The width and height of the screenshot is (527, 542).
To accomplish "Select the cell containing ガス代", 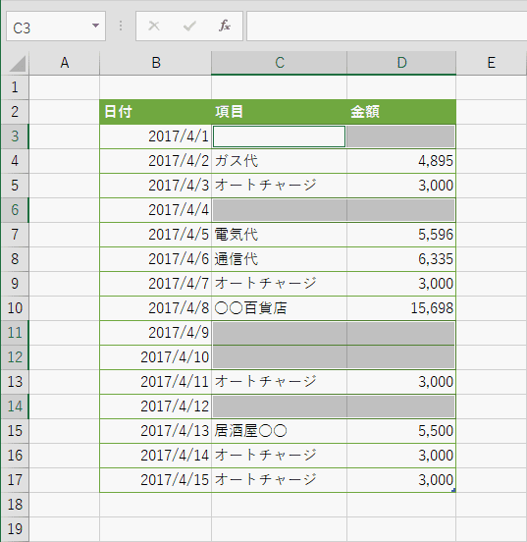I will pos(280,161).
